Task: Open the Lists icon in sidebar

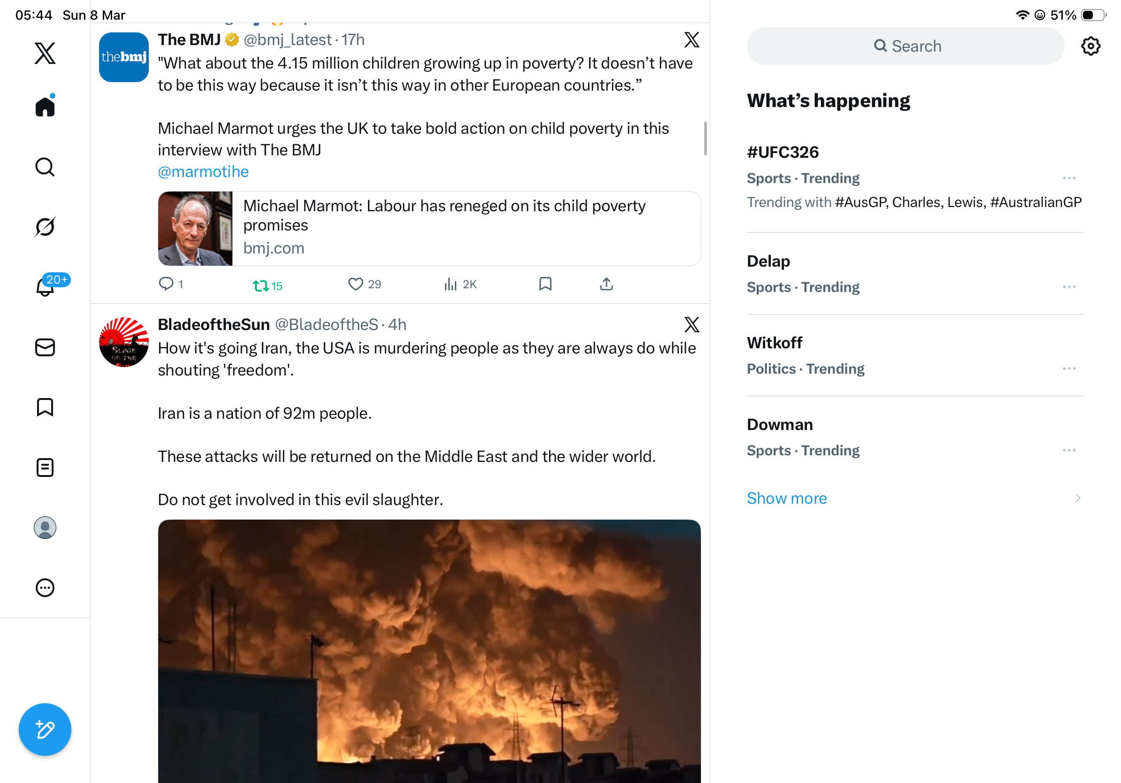Action: pyautogui.click(x=45, y=468)
